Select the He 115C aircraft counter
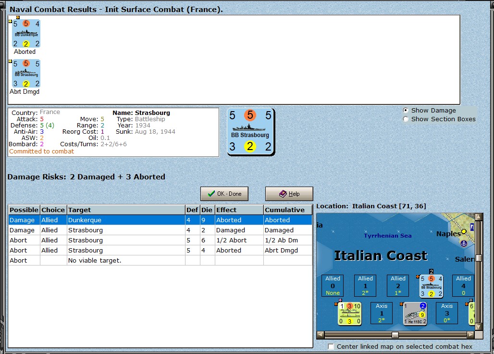Viewport: 494px width, 354px height. point(415,314)
